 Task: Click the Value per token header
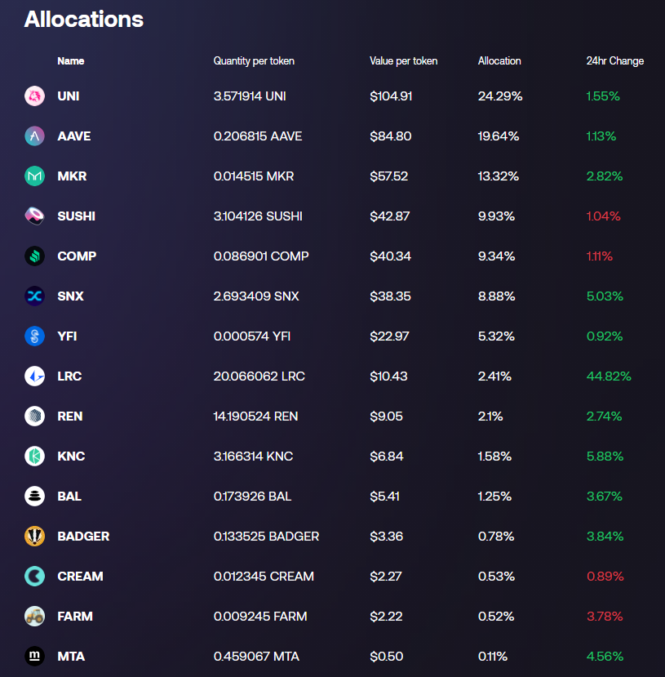(403, 61)
